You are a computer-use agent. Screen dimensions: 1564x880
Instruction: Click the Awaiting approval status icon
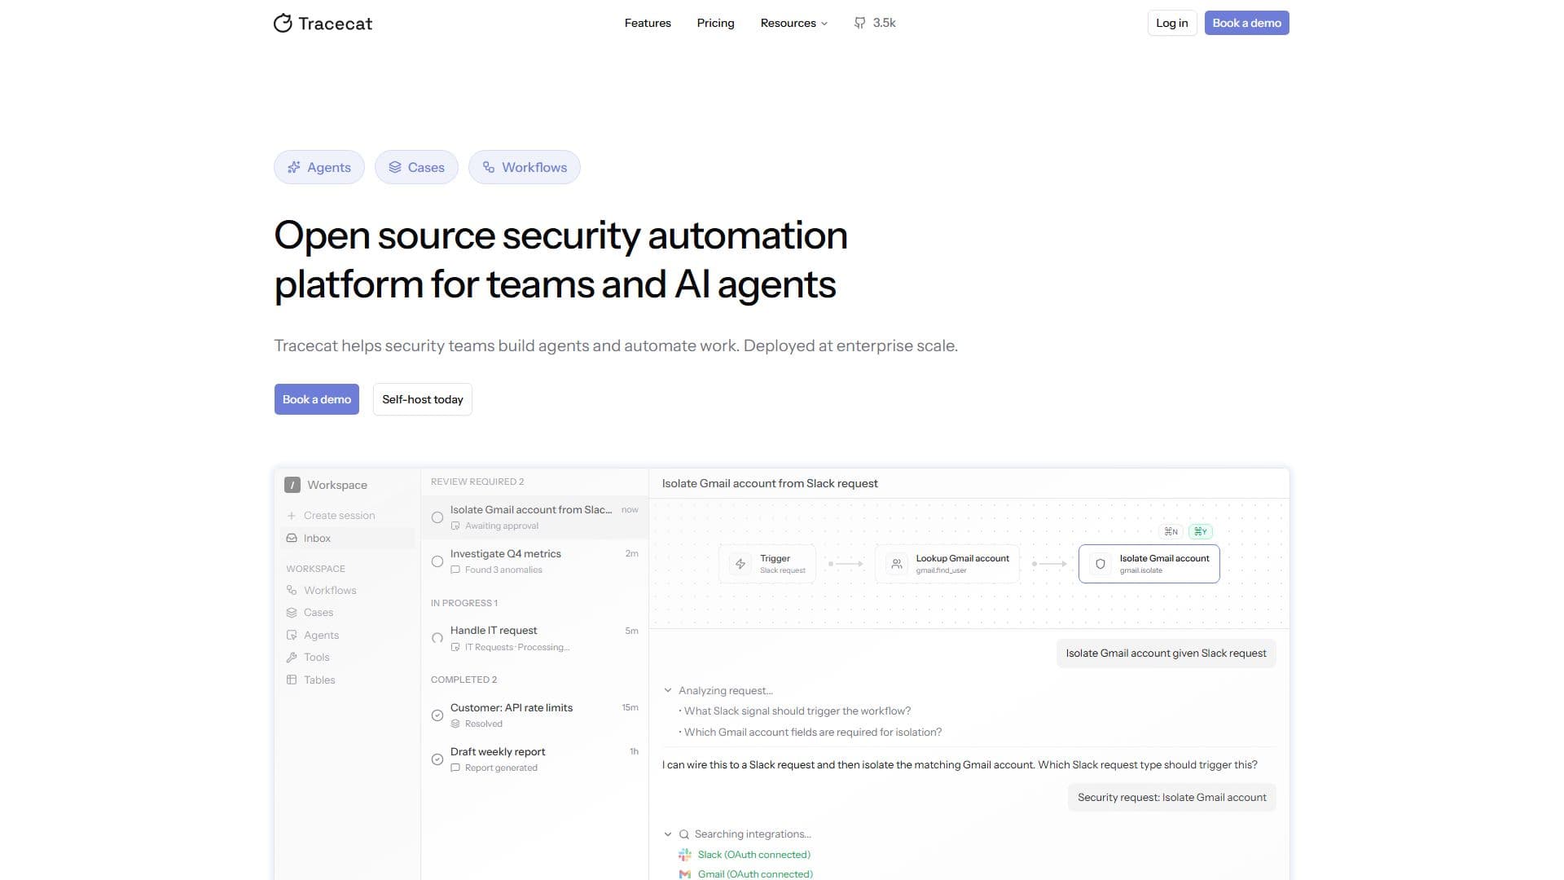[x=455, y=526]
